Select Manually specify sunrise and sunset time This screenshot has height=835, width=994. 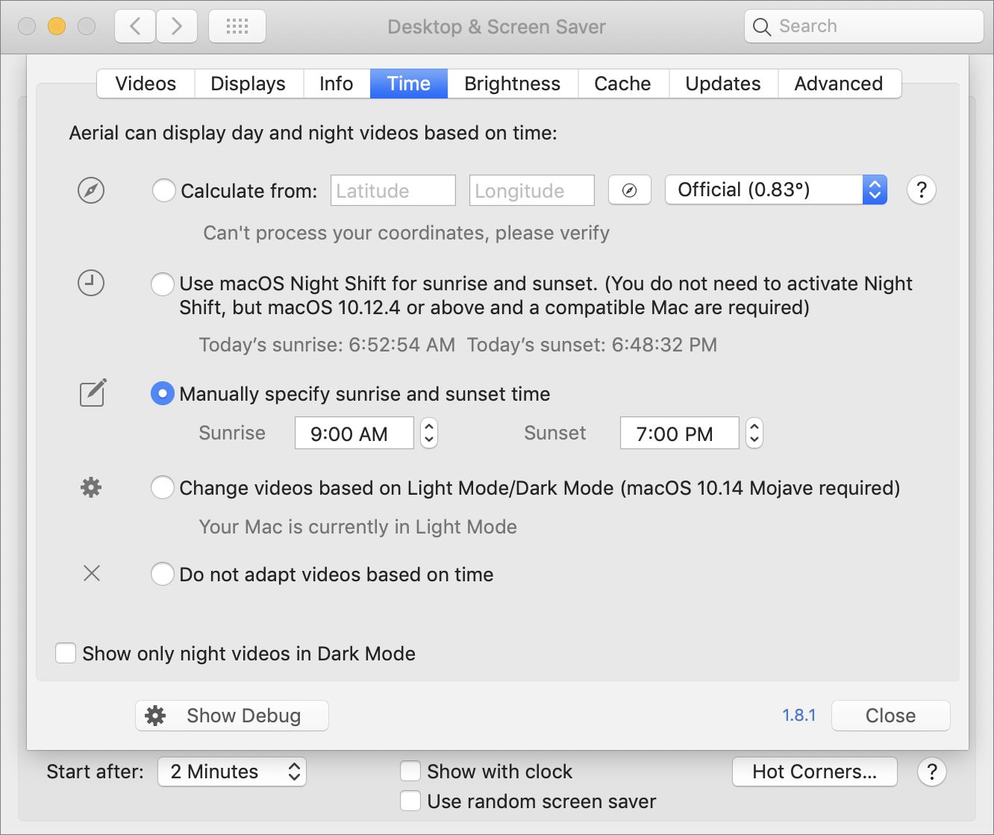click(x=162, y=393)
